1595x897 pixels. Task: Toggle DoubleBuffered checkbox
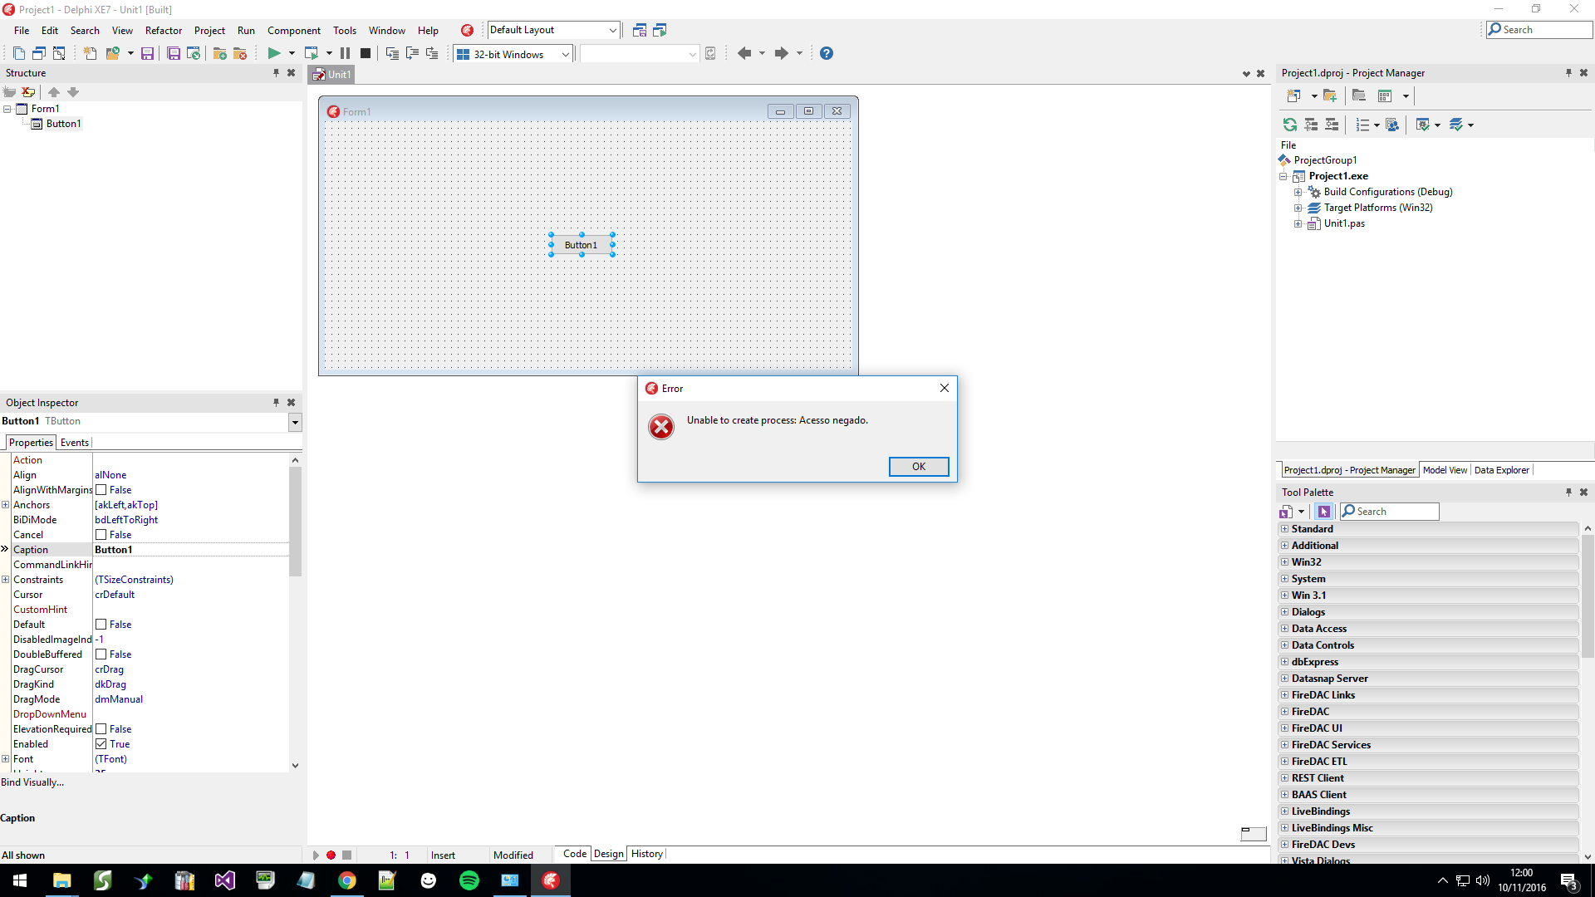[x=101, y=654]
